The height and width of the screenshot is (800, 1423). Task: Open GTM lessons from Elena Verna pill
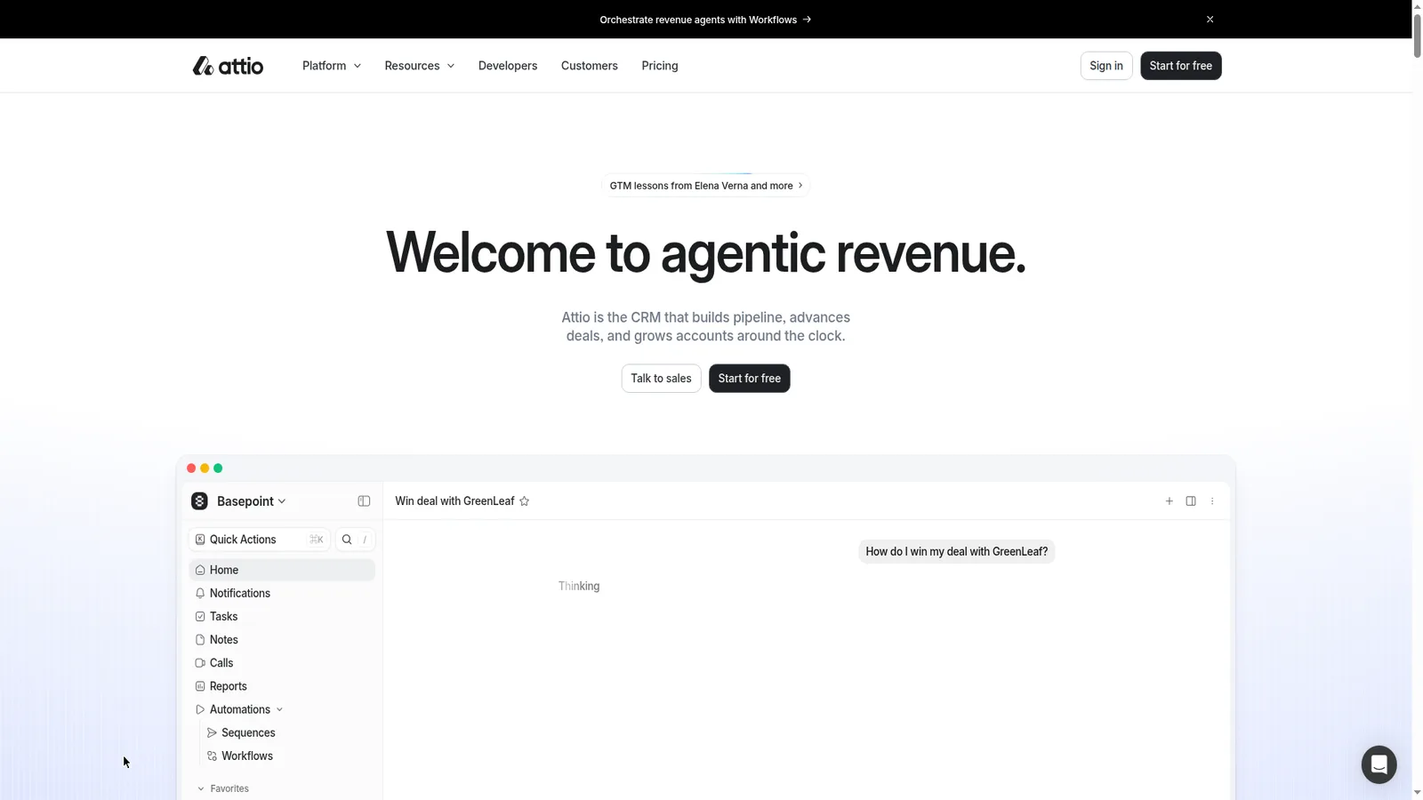(x=706, y=186)
